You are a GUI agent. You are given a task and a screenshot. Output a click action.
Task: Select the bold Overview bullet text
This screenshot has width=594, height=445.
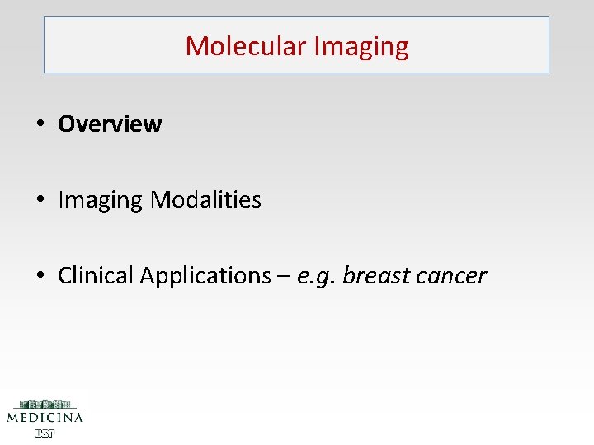pos(110,124)
